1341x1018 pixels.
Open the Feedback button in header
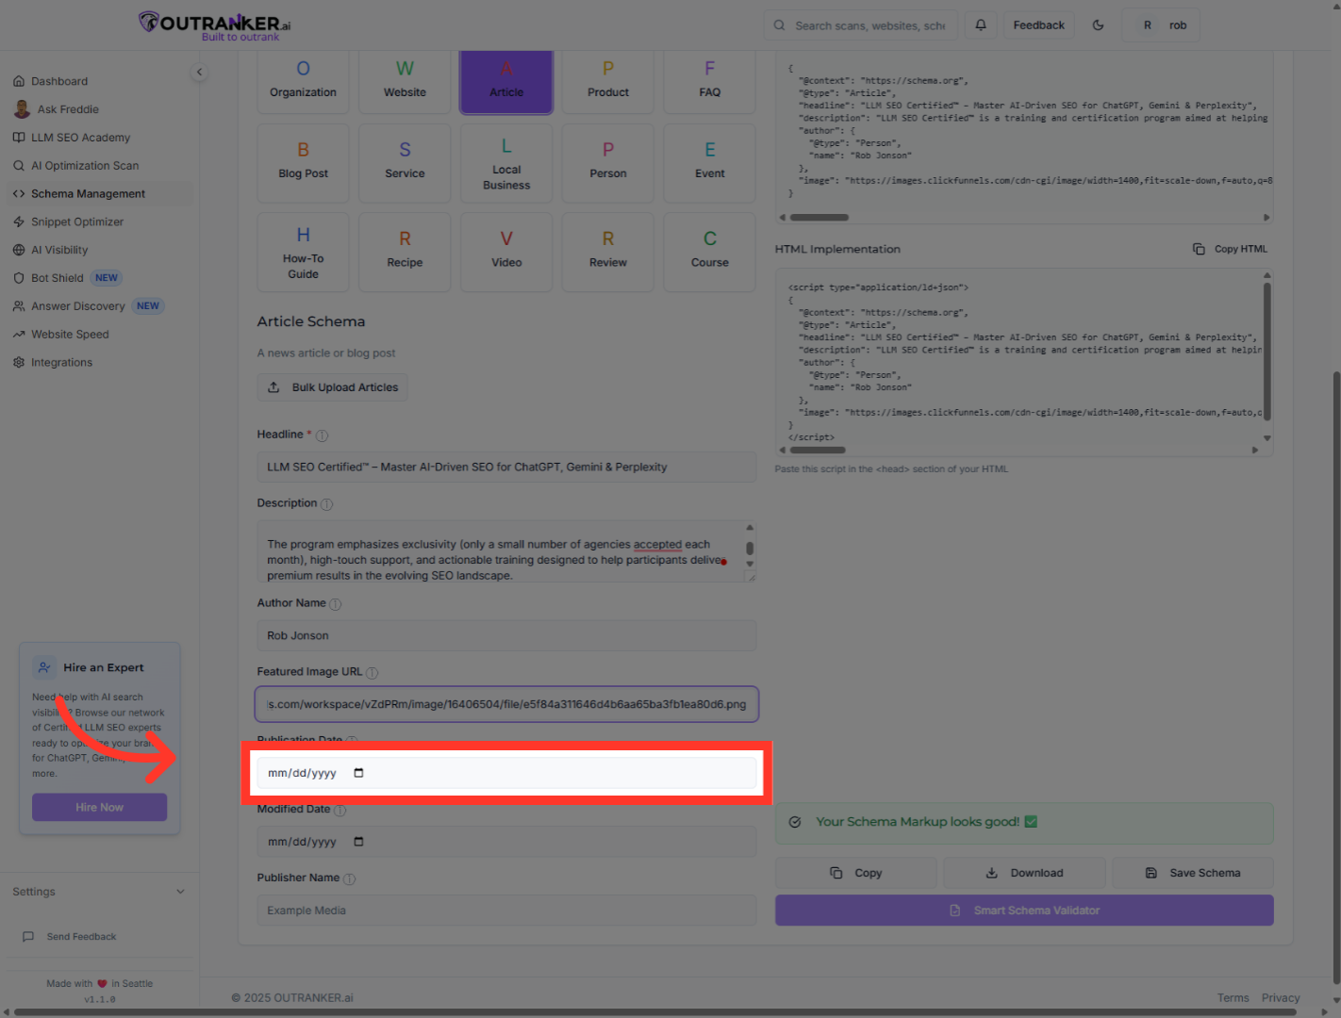pos(1039,25)
